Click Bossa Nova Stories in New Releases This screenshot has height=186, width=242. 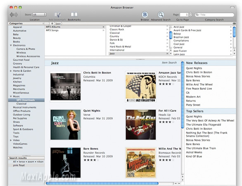198,76
